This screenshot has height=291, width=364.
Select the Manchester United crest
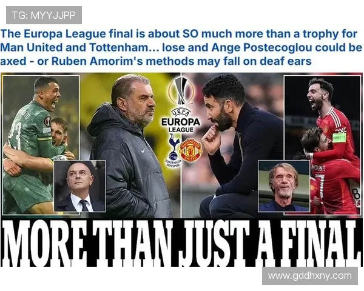(x=191, y=150)
